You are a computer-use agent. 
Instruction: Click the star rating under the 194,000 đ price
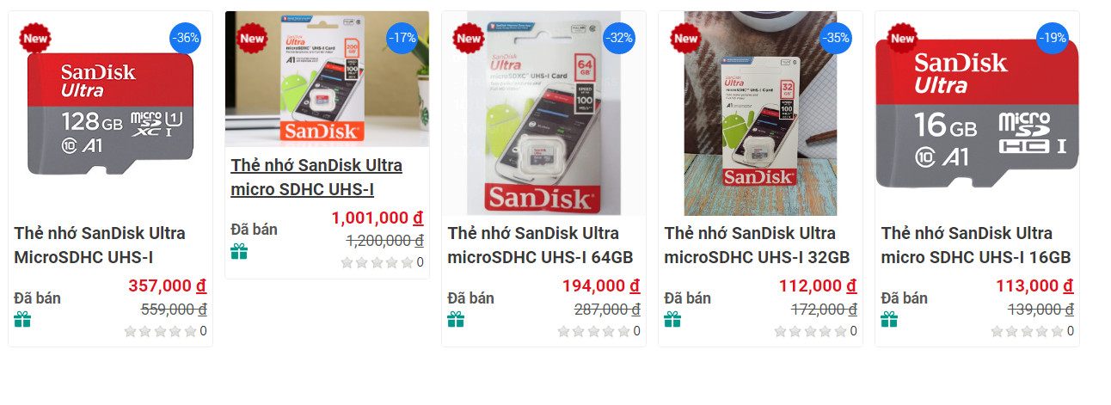[x=592, y=331]
